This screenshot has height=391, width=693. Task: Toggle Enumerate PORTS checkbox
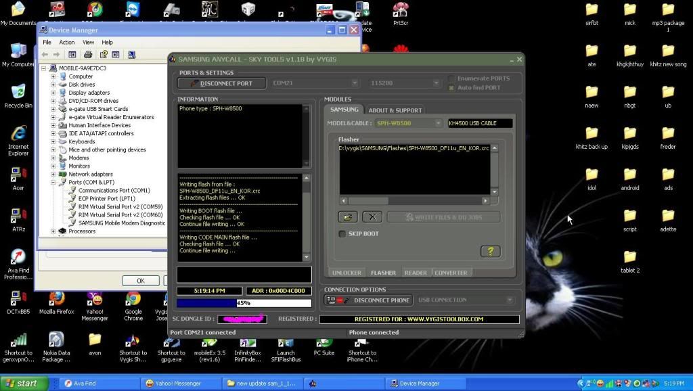click(x=451, y=78)
